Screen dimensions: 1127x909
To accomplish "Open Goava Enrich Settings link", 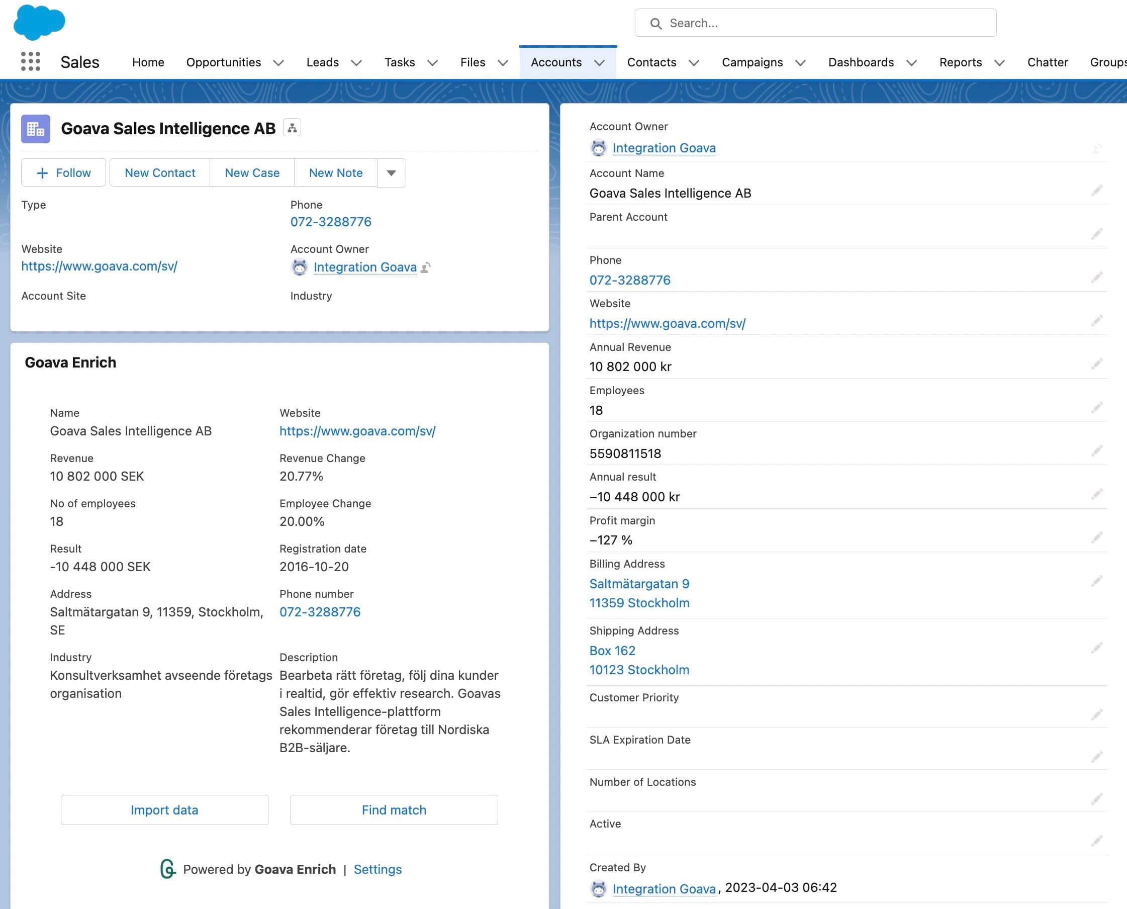I will tap(378, 869).
